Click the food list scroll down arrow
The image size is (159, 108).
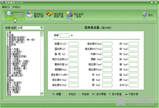pos(42,94)
